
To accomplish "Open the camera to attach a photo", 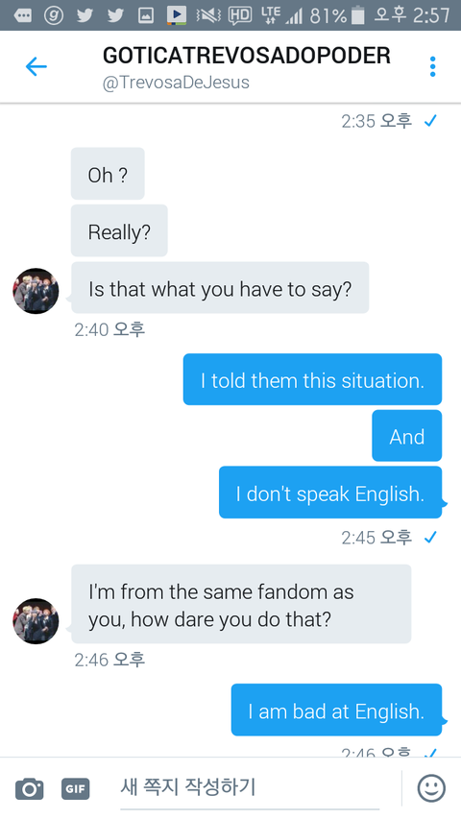I will pos(29,787).
